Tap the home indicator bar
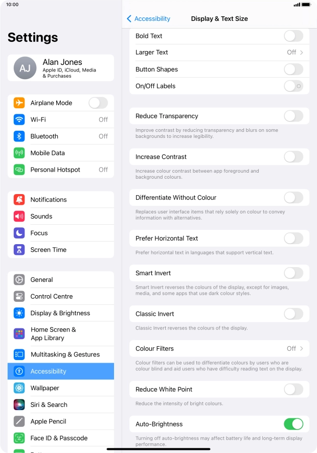This screenshot has width=317, height=453. pos(158,449)
